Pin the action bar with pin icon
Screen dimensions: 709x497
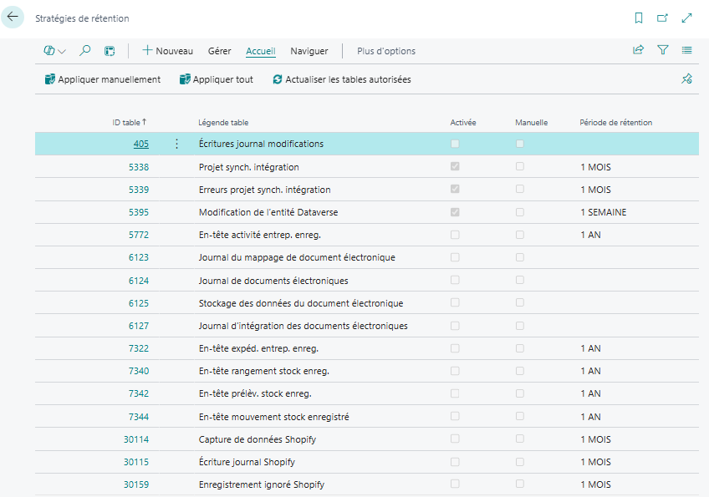click(x=686, y=79)
